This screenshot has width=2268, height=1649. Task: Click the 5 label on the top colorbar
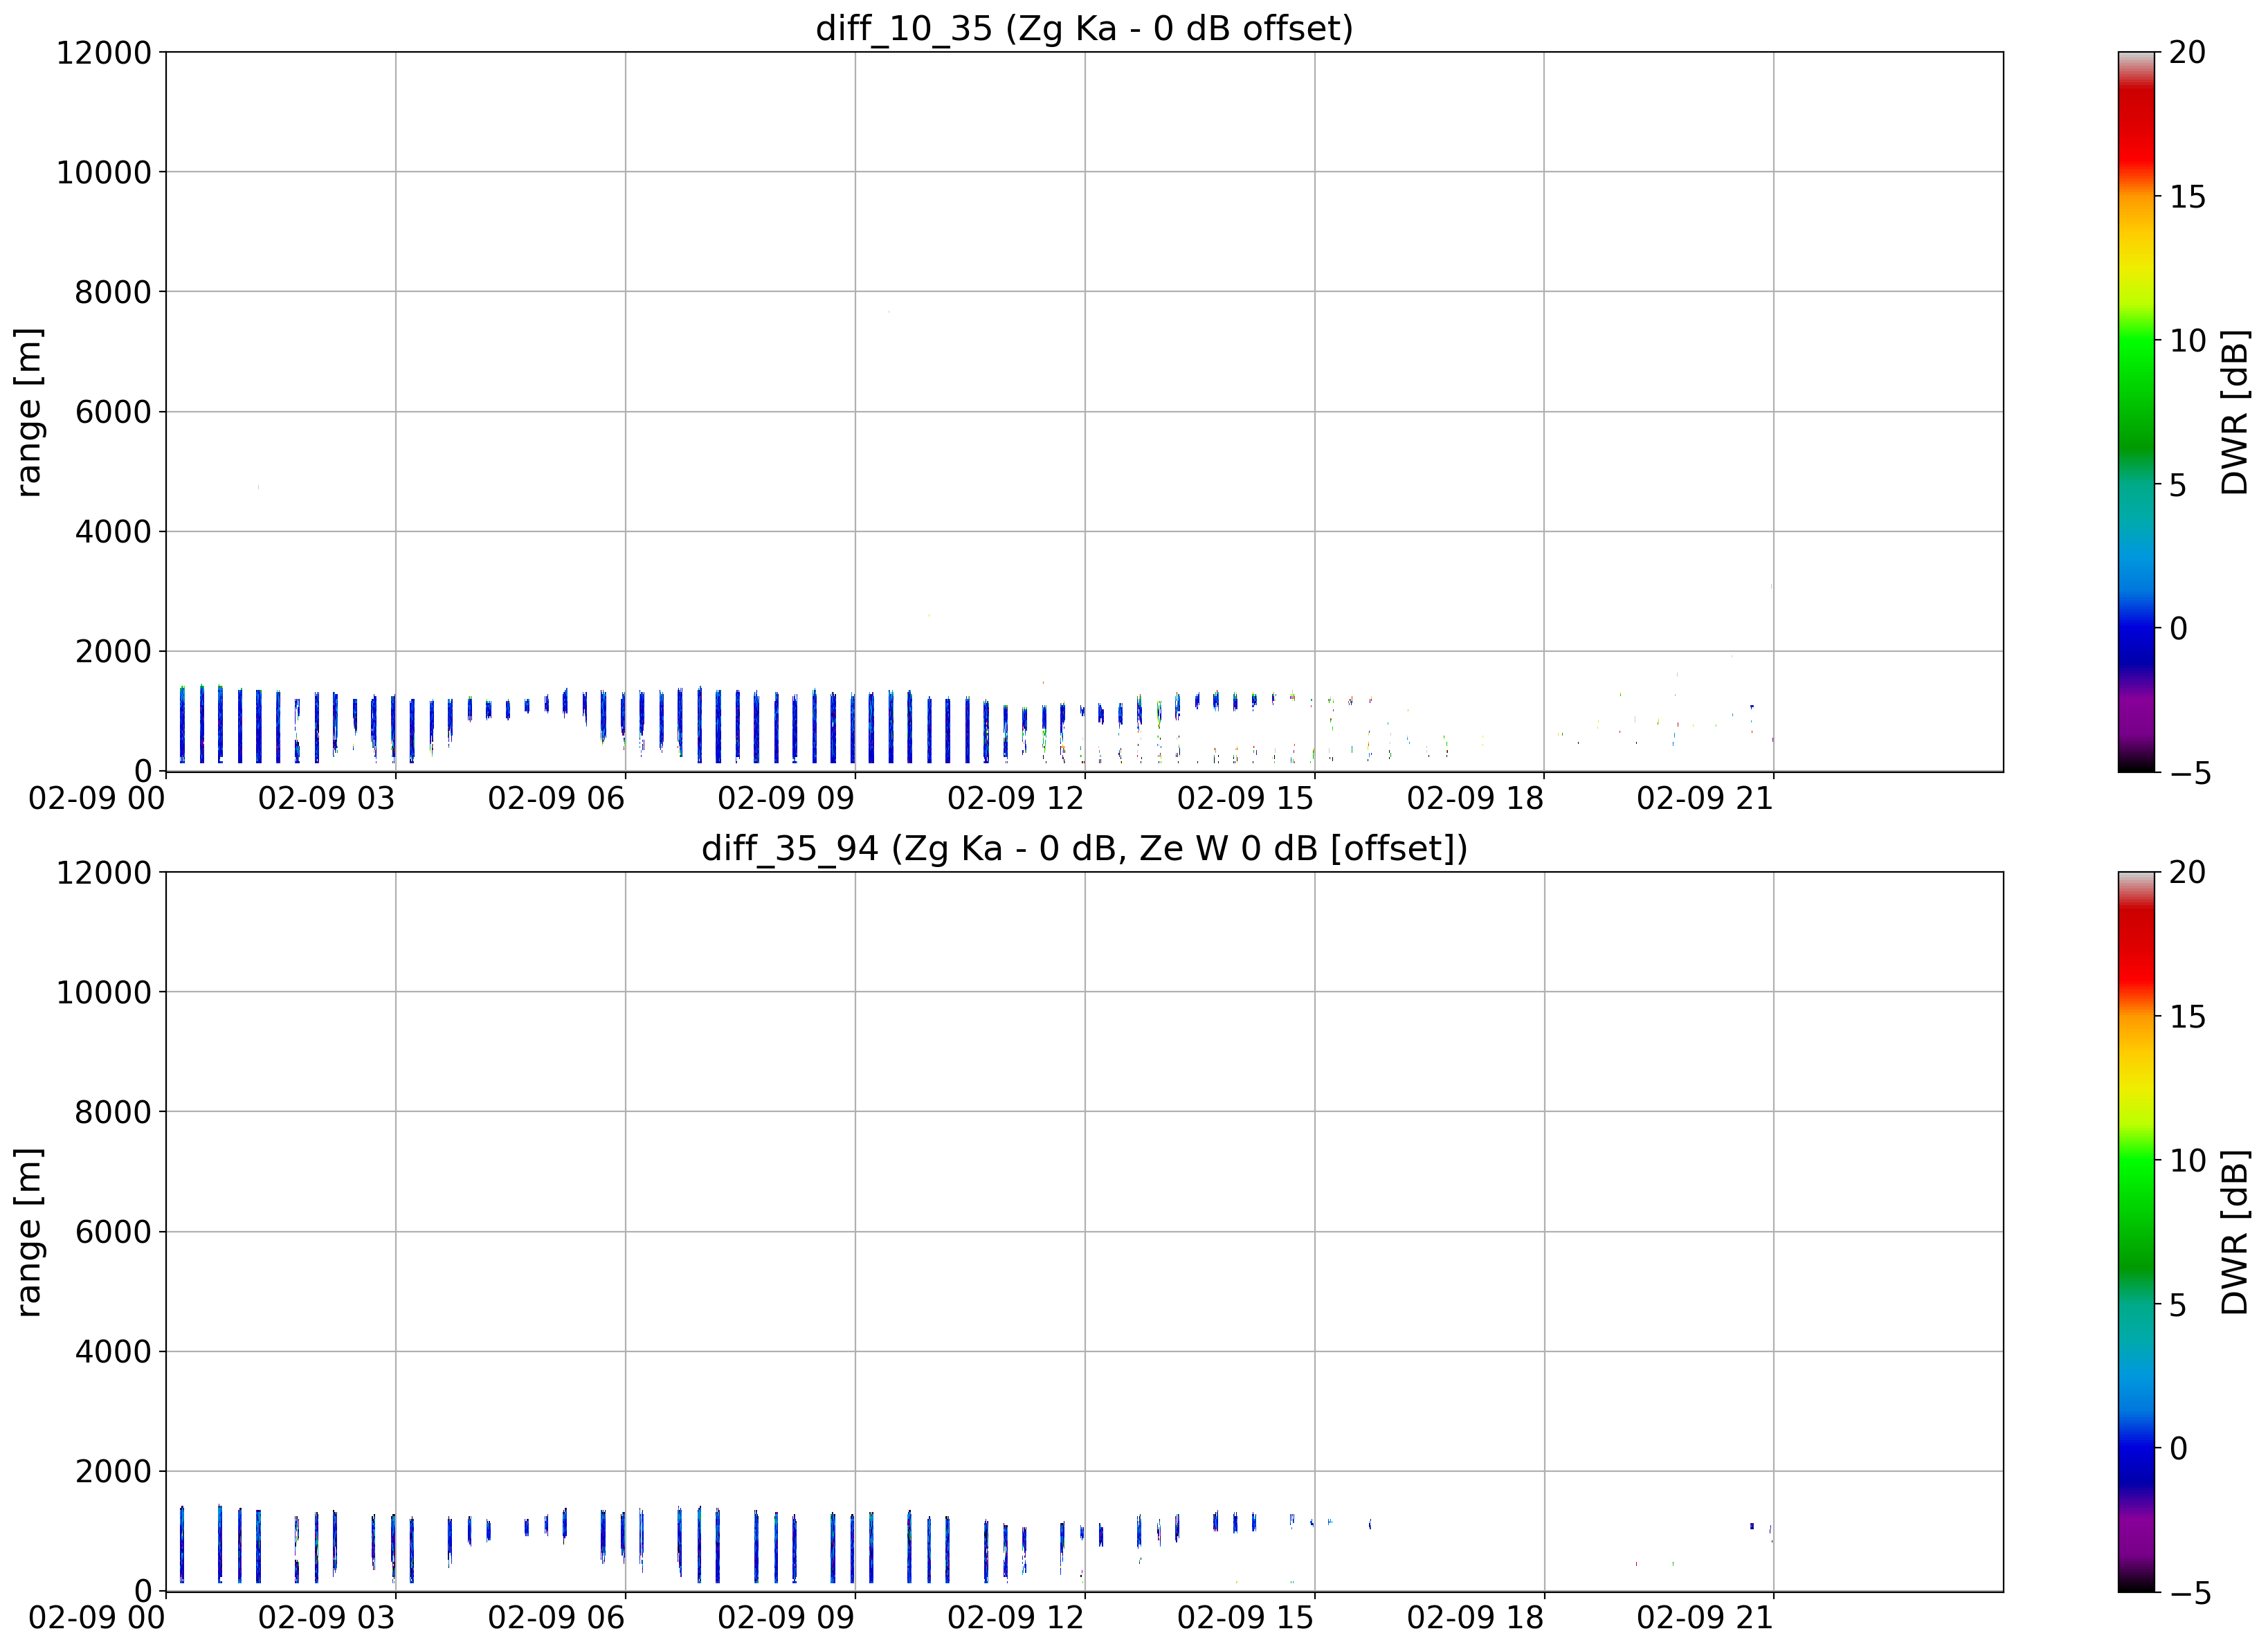tap(2179, 485)
